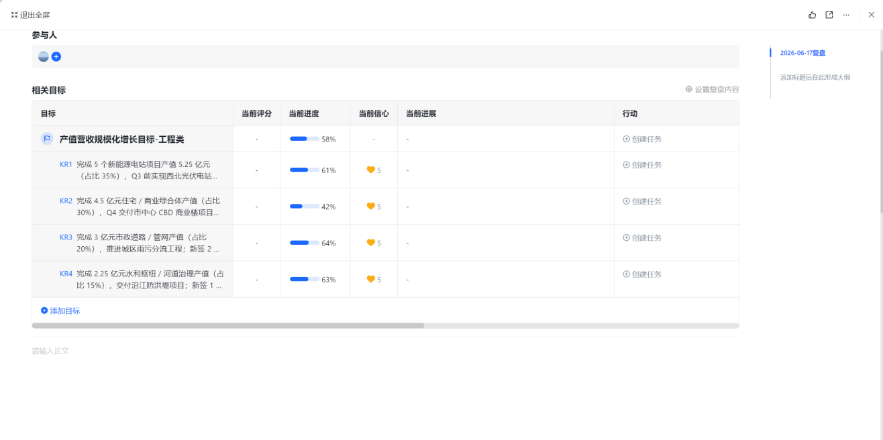This screenshot has height=440, width=883.
Task: Click the 61% progress bar for KR1
Action: click(x=305, y=170)
